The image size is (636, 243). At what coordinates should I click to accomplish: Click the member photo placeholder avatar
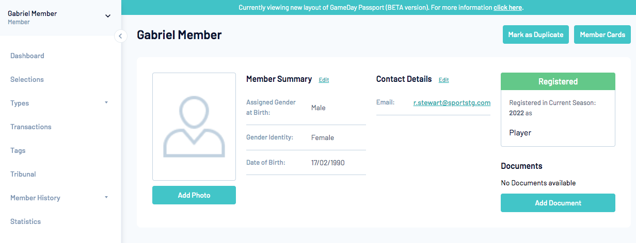pyautogui.click(x=194, y=127)
